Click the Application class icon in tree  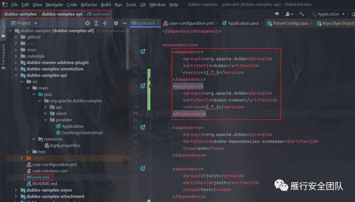coord(58,126)
